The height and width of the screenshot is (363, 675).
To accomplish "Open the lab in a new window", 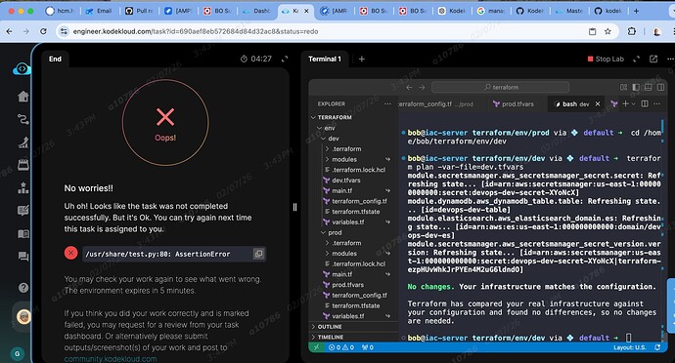I will (653, 59).
